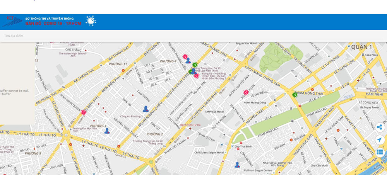Screen dimensions: 387x175
Task: Click the ICT logo in the header
Action: click(x=12, y=21)
